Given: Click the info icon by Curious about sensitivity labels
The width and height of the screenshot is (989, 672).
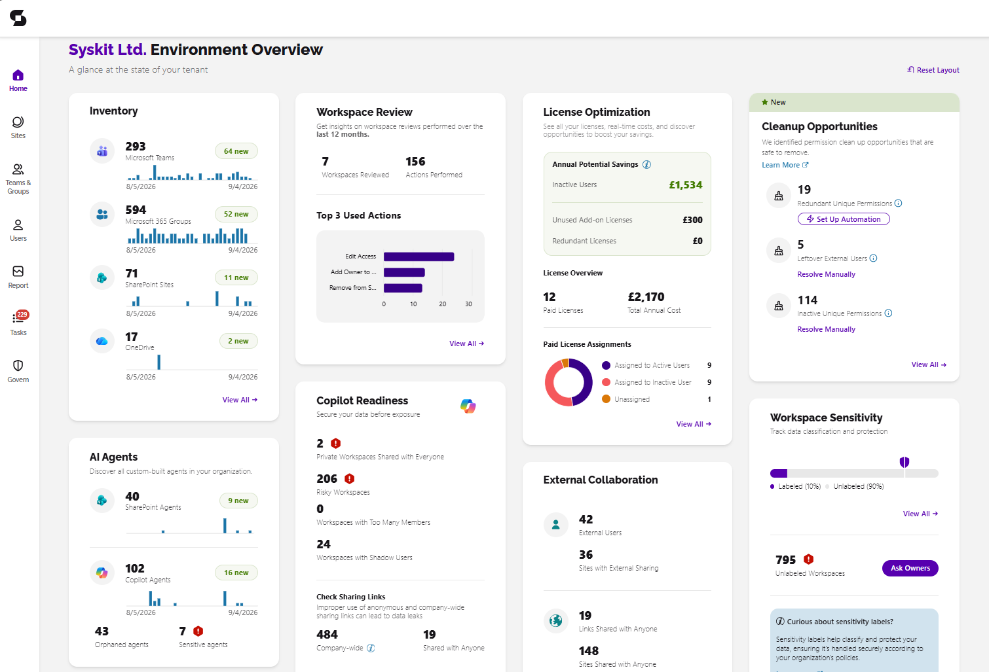Looking at the screenshot, I should tap(780, 622).
